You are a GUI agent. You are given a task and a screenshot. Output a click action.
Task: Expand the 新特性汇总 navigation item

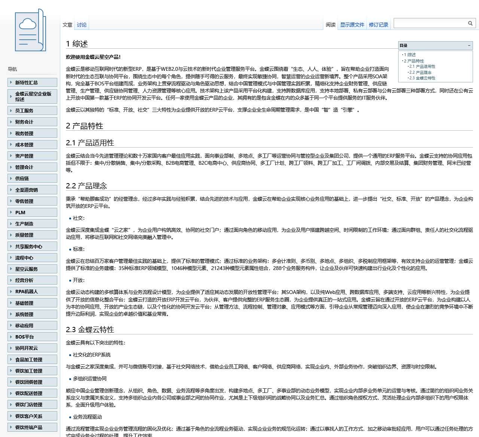32,82
